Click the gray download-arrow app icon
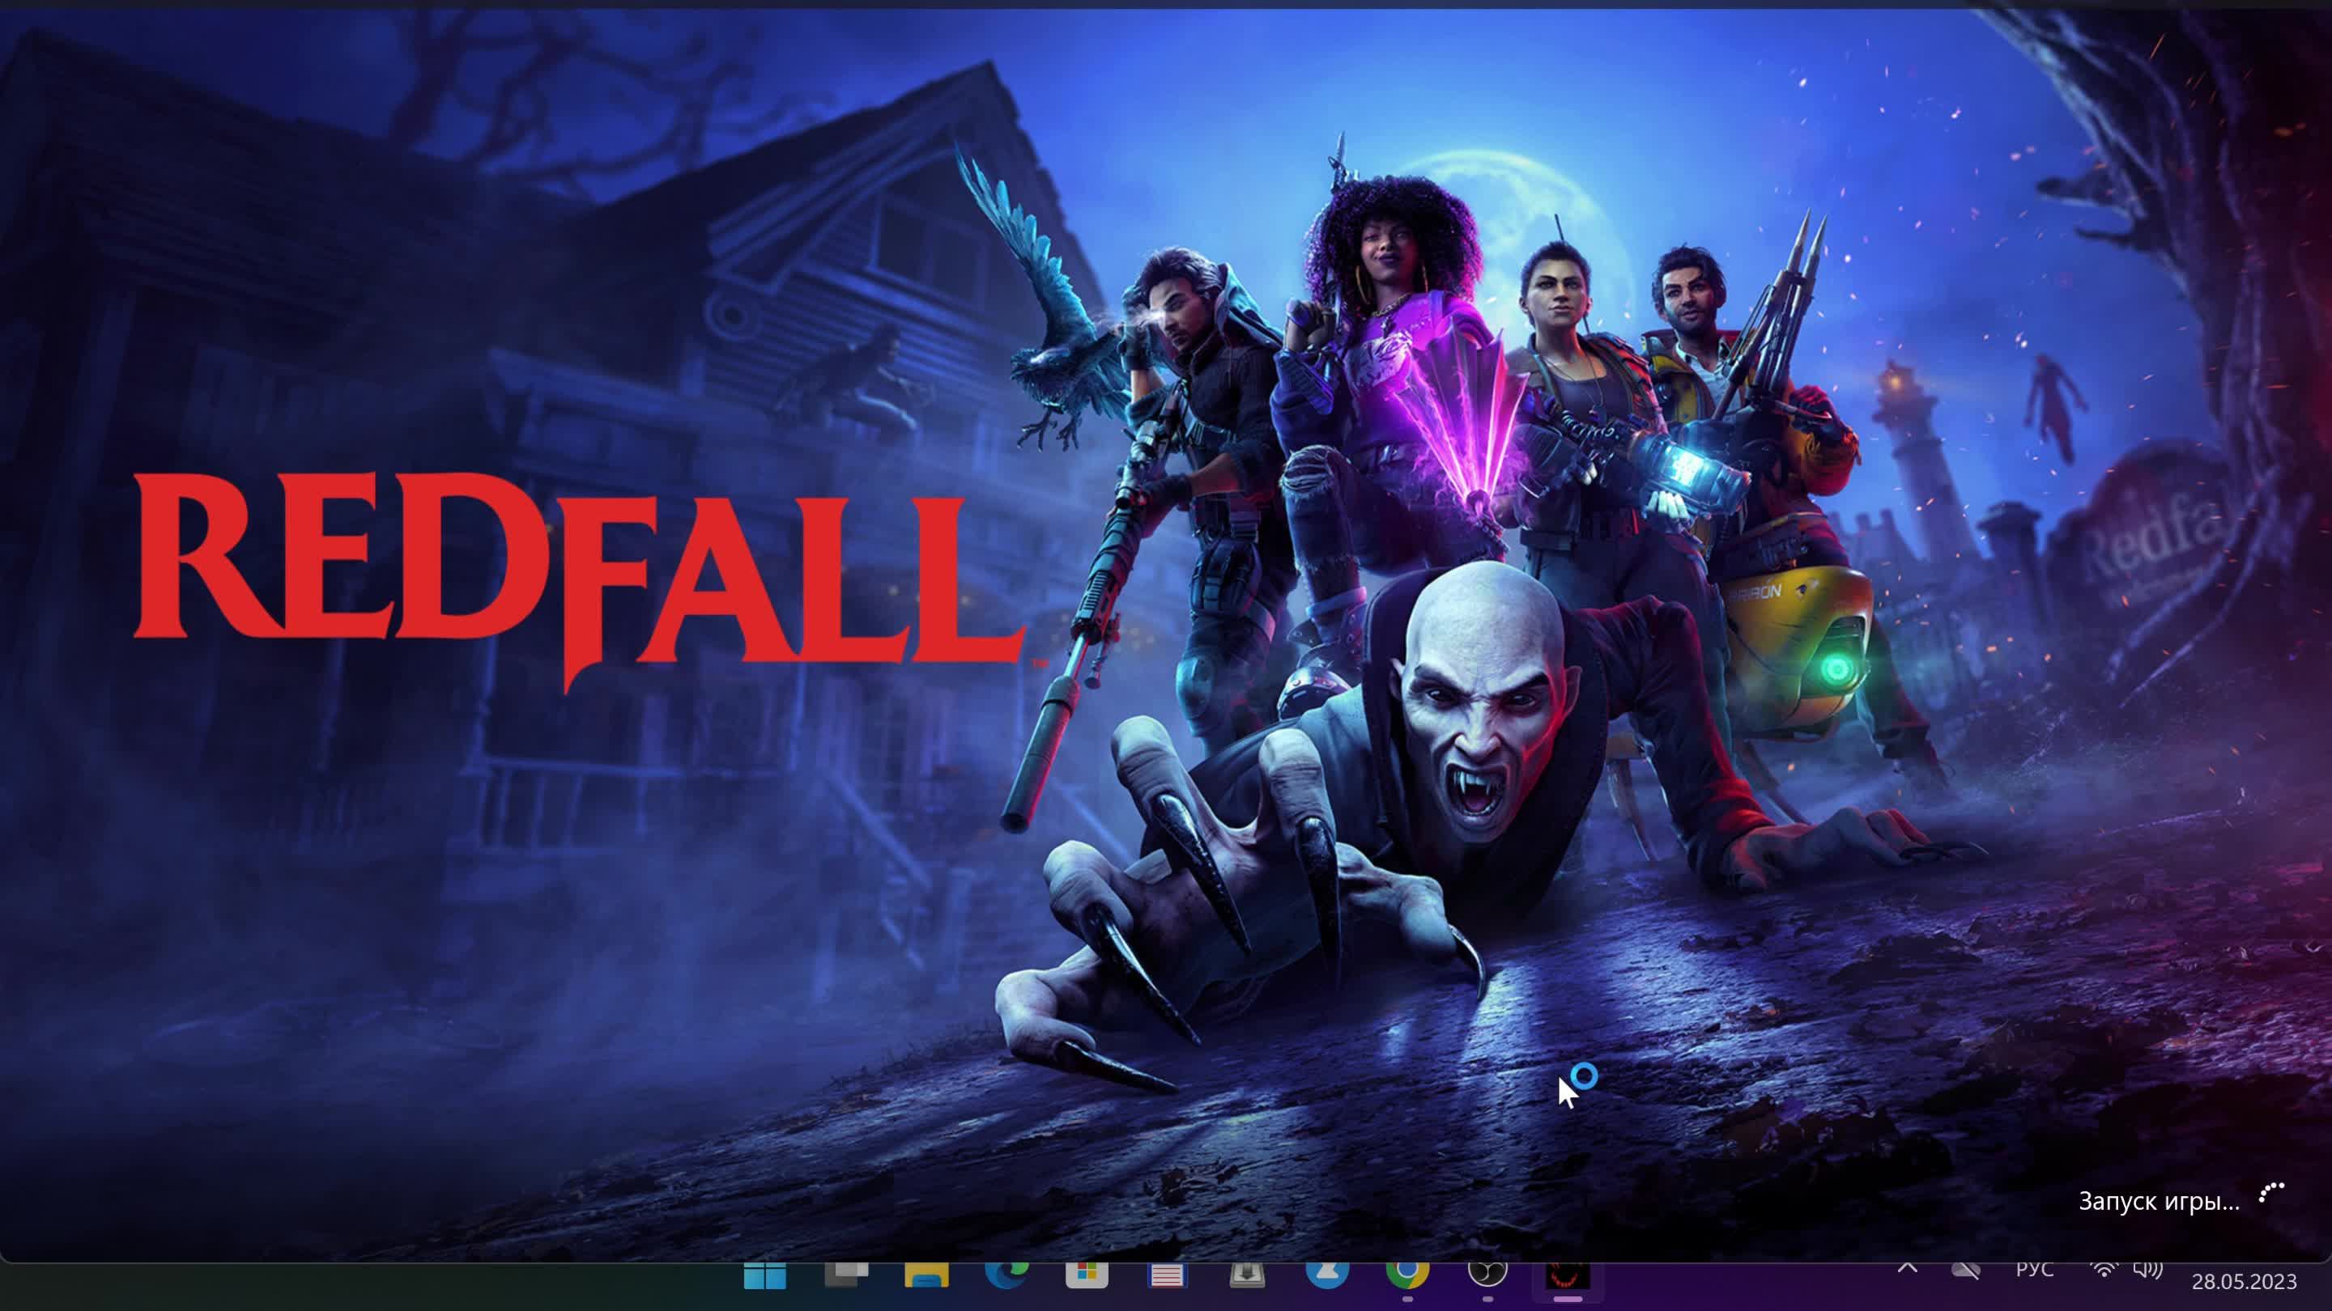This screenshot has height=1311, width=2332. (1247, 1275)
